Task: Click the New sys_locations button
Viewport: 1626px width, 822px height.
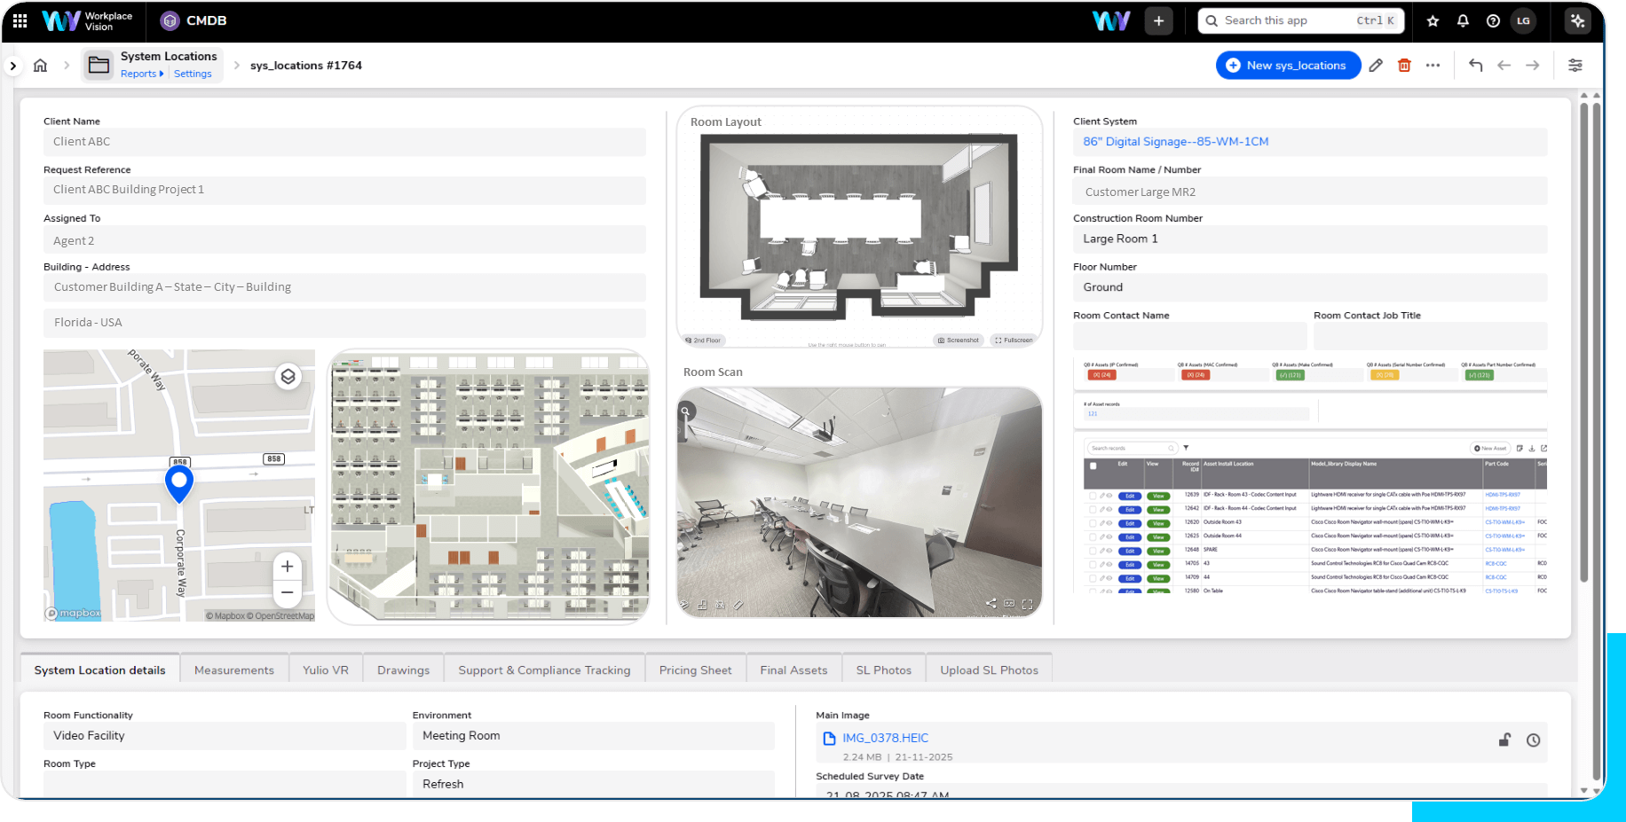Action: coord(1287,66)
